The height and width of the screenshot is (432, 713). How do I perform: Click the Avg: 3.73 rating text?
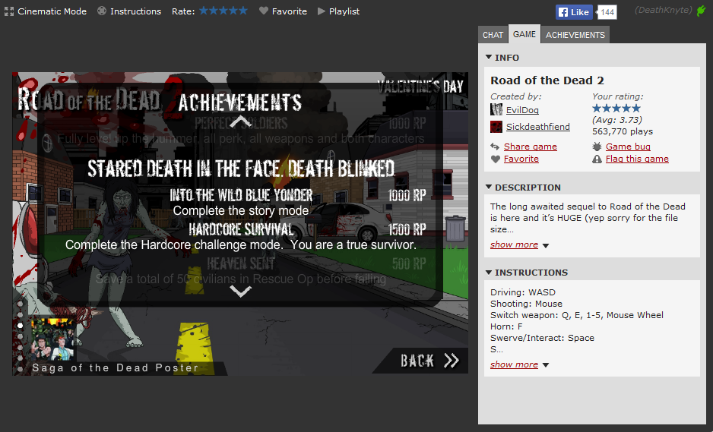(x=617, y=120)
